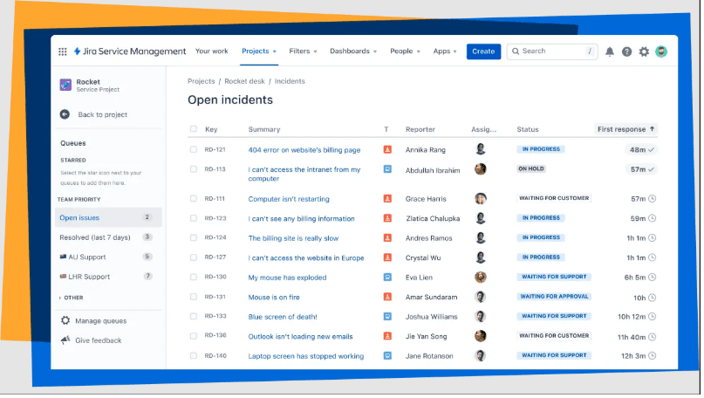The height and width of the screenshot is (398, 704).
Task: Toggle the select-all checkbox in header
Action: coord(194,129)
